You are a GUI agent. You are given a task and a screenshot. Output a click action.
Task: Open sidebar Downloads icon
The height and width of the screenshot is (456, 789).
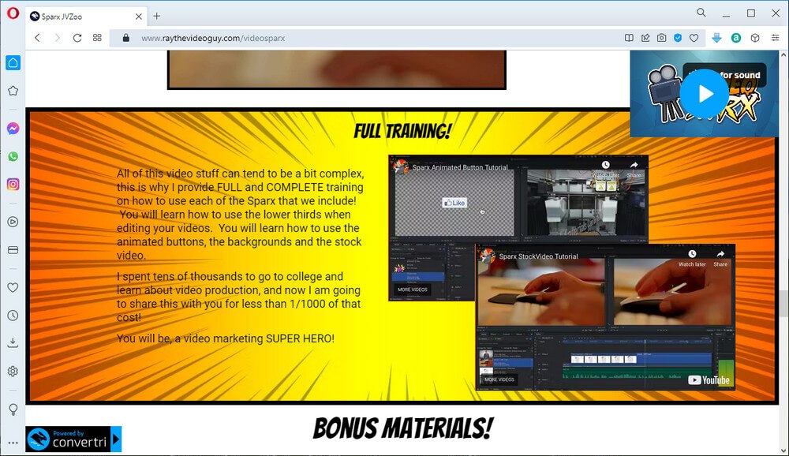tap(13, 342)
